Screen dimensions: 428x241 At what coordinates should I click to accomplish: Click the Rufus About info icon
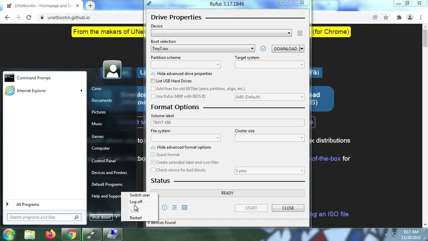(x=165, y=208)
